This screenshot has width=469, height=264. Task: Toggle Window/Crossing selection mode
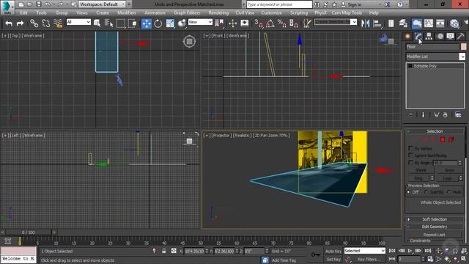tap(132, 23)
